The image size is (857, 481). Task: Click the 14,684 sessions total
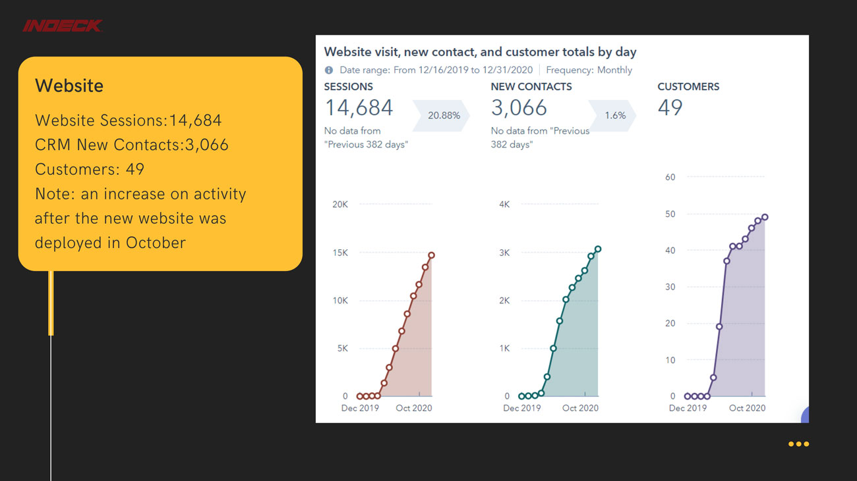click(x=359, y=108)
